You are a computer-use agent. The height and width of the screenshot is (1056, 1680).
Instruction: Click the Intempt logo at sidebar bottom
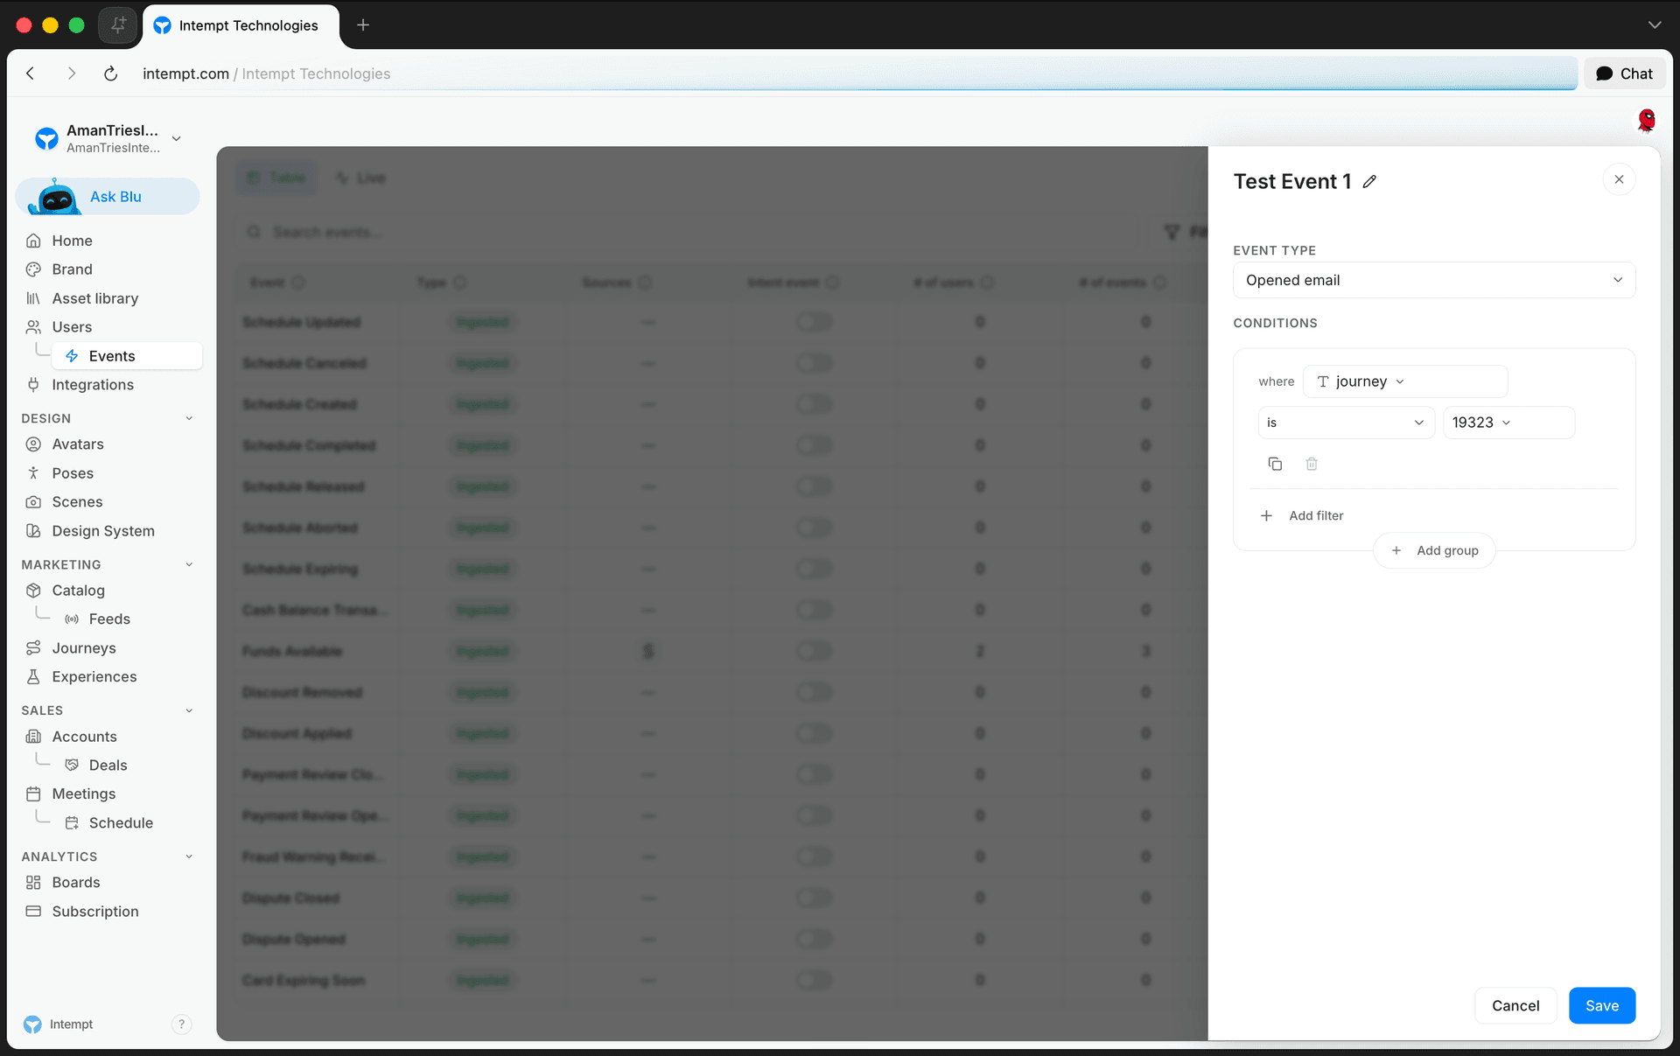coord(32,1025)
